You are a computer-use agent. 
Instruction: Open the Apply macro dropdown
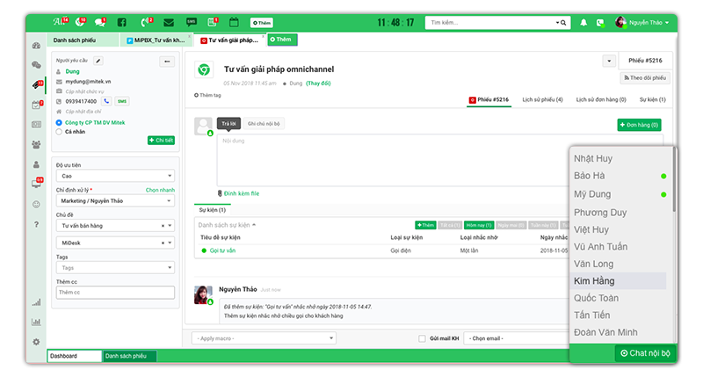(265, 338)
